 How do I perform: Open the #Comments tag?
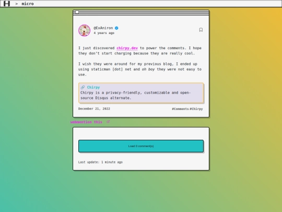180,109
